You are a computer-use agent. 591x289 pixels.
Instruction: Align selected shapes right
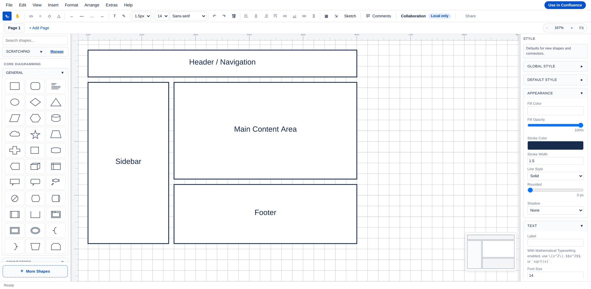(266, 16)
